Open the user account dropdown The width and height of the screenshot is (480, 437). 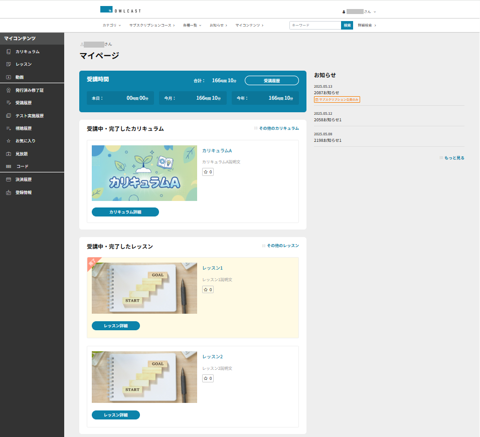tap(359, 12)
